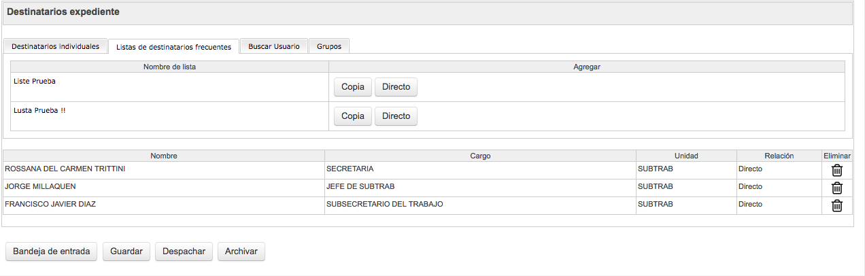Select the Liste Prueba list name

coord(35,81)
